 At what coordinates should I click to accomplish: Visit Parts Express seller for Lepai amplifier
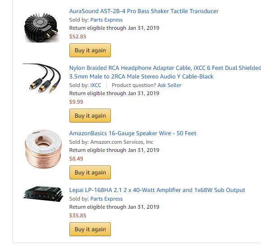(106, 199)
